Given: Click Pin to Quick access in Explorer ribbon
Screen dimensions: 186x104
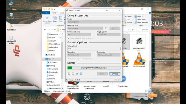Looking at the screenshot, I should (47, 20).
